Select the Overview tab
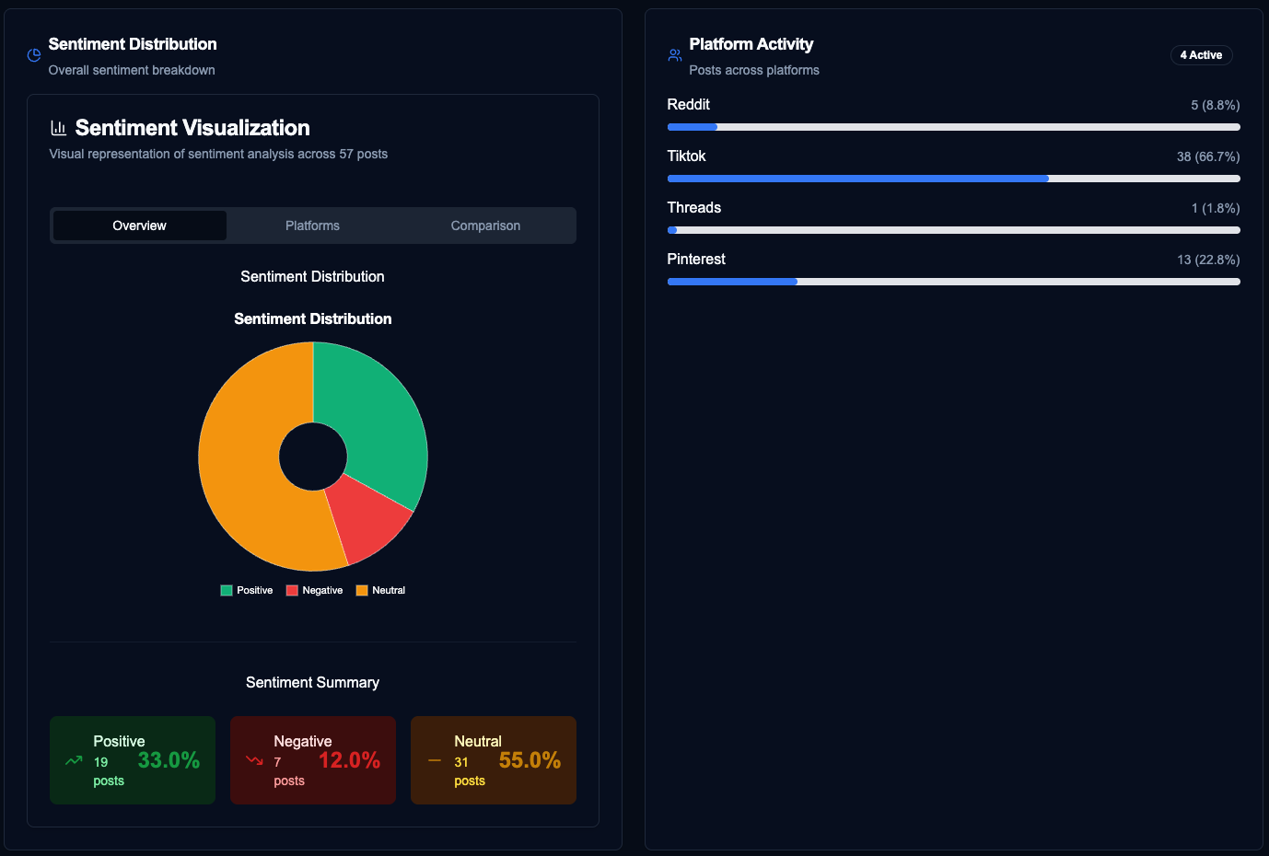This screenshot has height=856, width=1269. point(139,225)
